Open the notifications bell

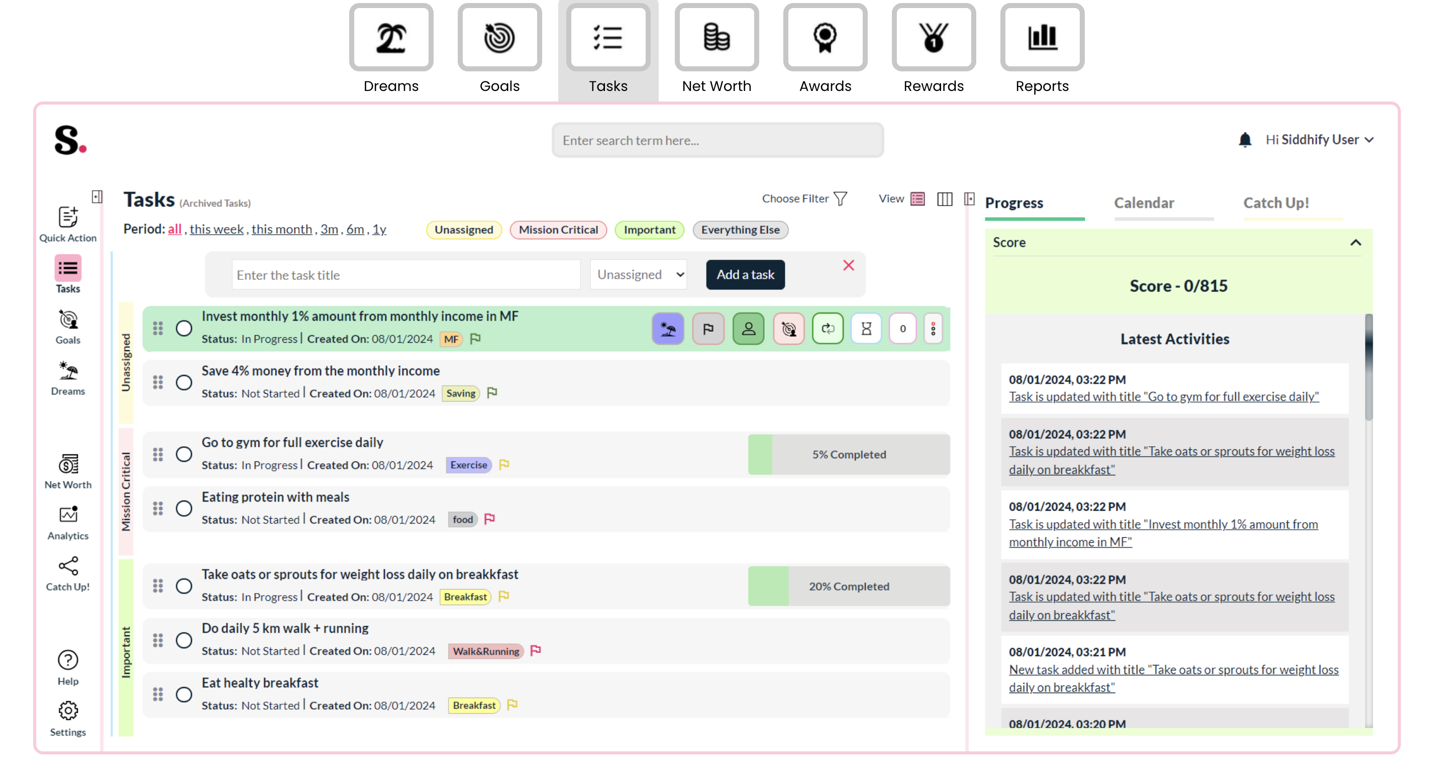[x=1245, y=140]
